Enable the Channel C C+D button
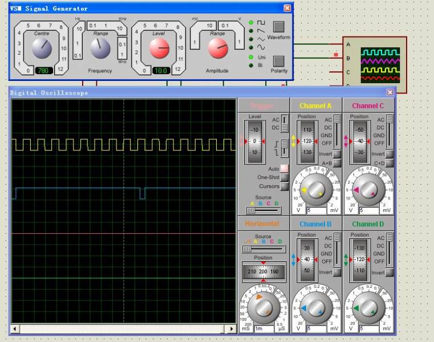The image size is (434, 342). pos(390,163)
